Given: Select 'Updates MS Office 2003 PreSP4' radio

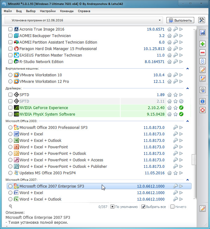Looking at the screenshot, I should coord(10,173).
